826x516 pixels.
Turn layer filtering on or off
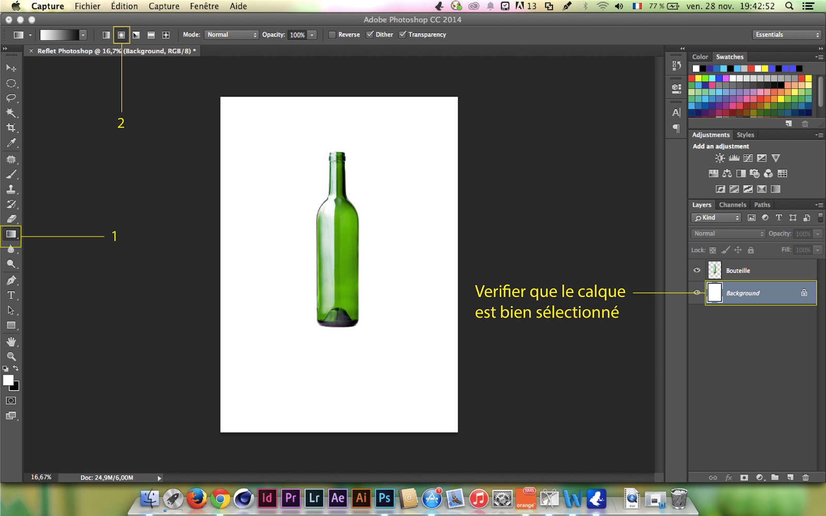tap(820, 218)
